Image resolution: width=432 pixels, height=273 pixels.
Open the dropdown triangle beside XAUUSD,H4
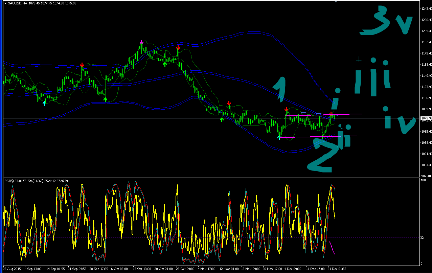pyautogui.click(x=5, y=3)
